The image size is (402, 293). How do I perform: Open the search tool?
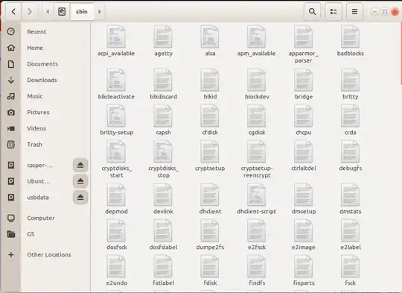coord(312,11)
